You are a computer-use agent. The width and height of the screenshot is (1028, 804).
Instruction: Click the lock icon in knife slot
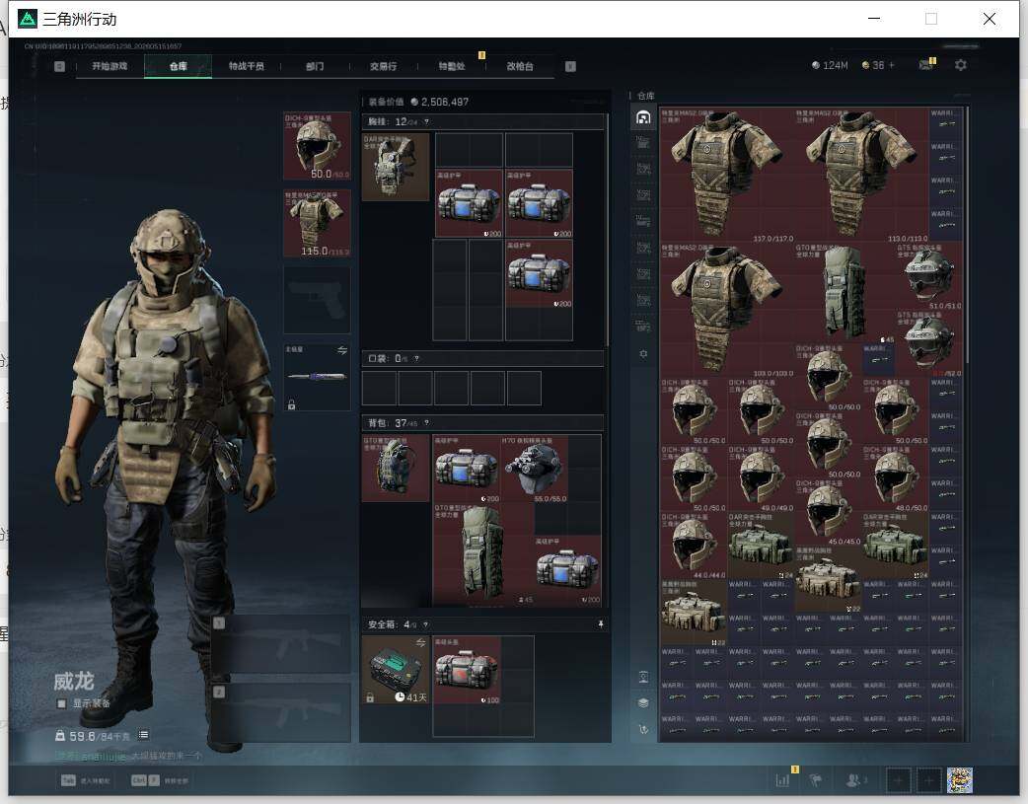(292, 404)
